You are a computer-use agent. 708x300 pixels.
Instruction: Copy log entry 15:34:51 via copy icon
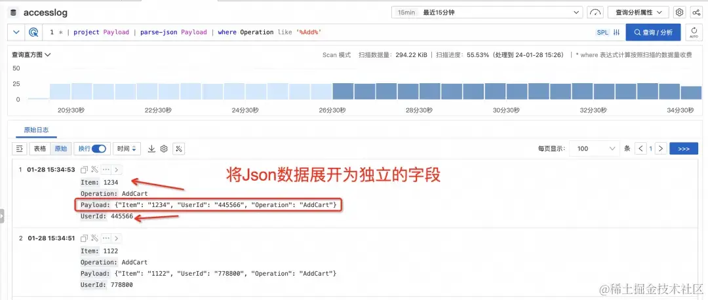tap(84, 238)
